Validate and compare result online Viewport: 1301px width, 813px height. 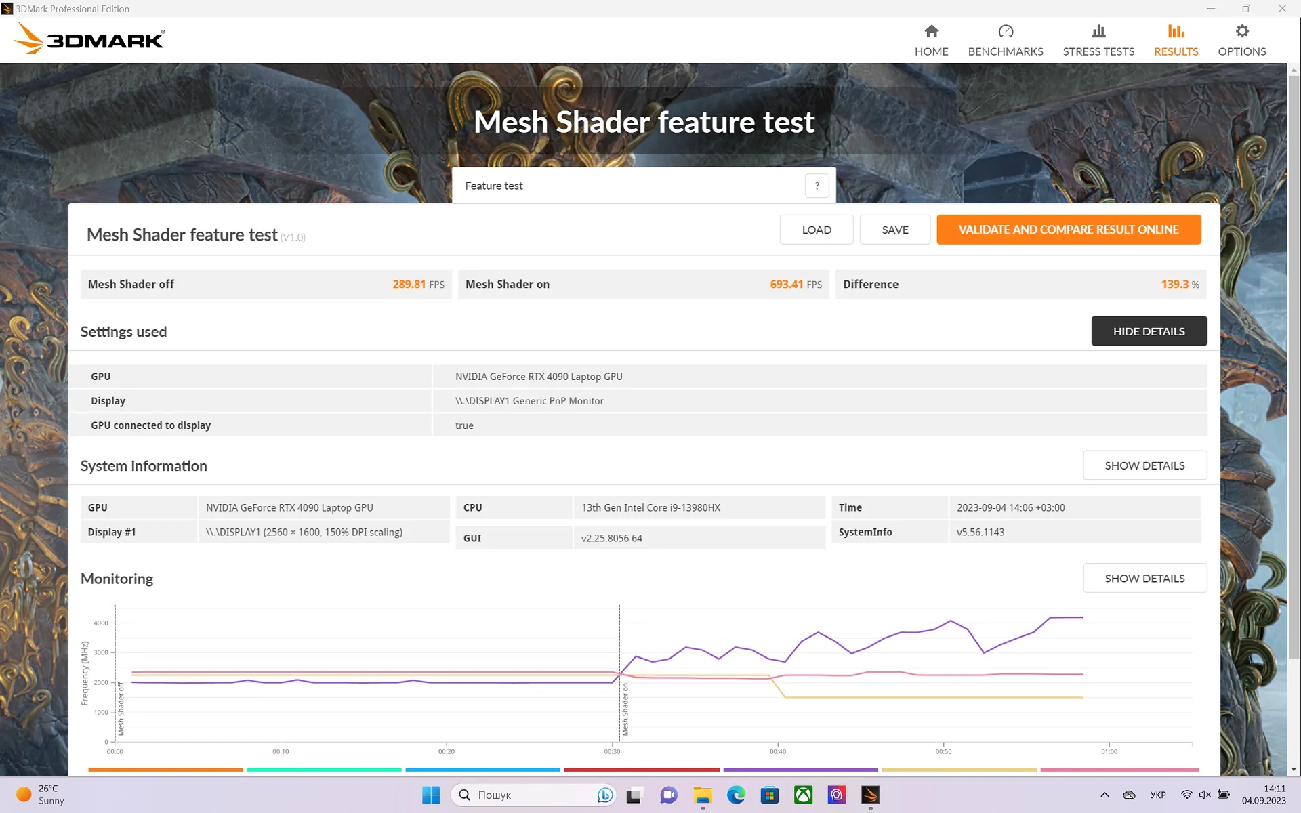coord(1068,230)
